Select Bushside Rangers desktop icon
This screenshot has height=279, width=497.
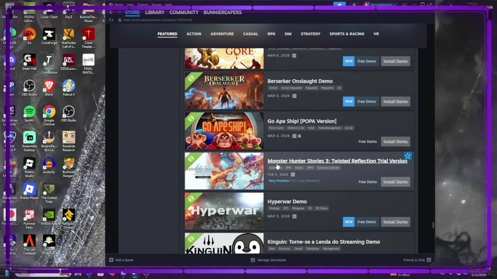[x=69, y=167]
